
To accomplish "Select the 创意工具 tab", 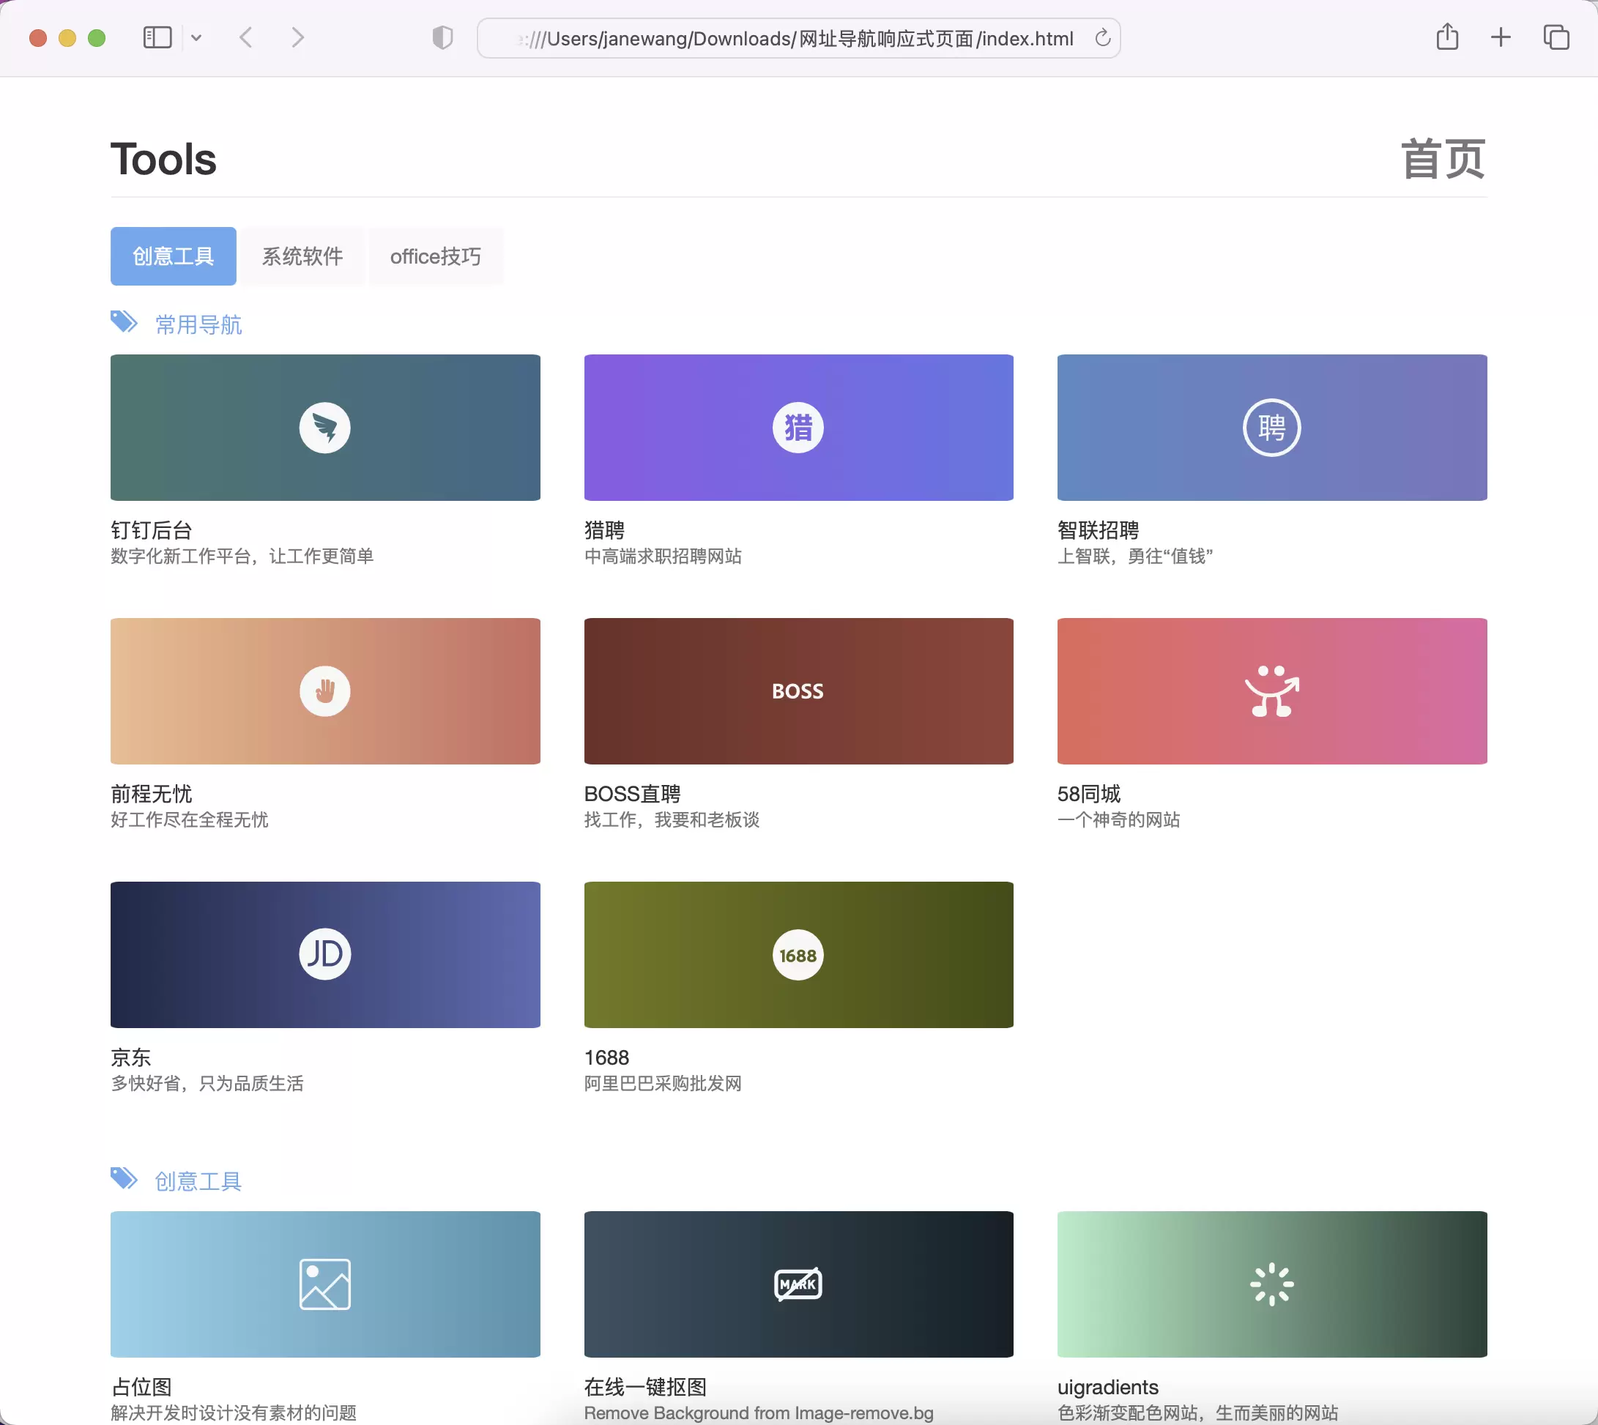I will [173, 256].
